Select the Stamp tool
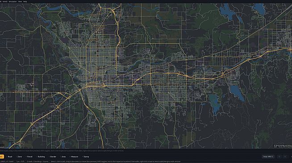This screenshot has width=292, height=163. 86,157
